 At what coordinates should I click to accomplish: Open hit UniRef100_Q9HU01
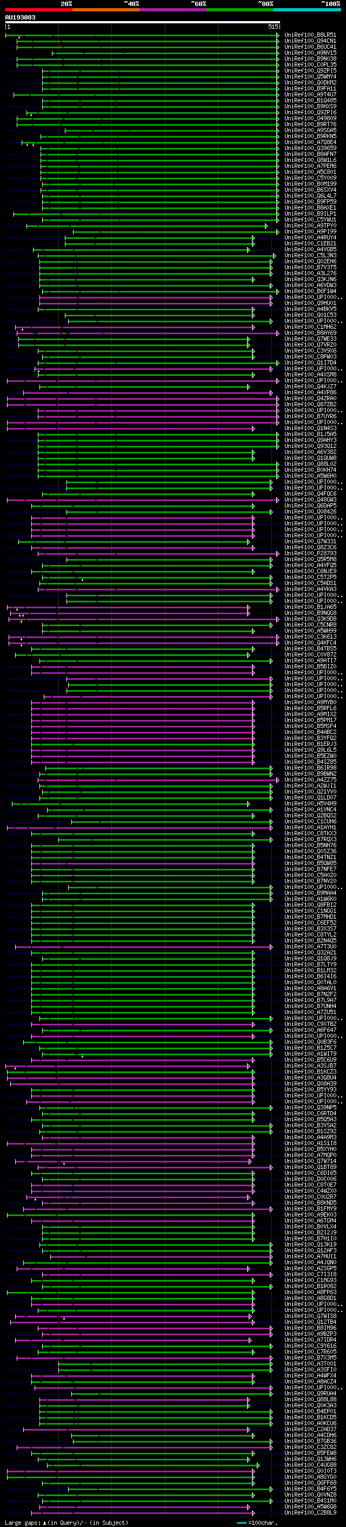click(310, 303)
